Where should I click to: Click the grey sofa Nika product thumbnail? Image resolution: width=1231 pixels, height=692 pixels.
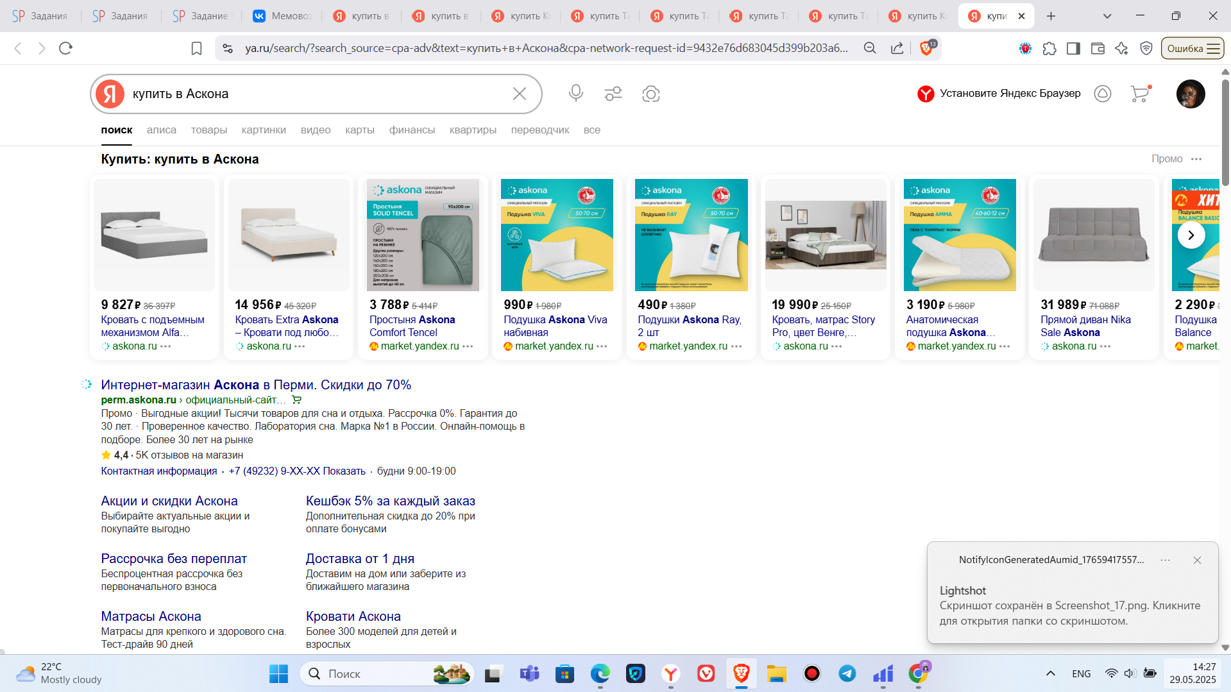point(1094,235)
